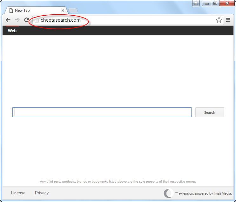This screenshot has width=236, height=202.
Task: Close the browser window
Action: 227,3
